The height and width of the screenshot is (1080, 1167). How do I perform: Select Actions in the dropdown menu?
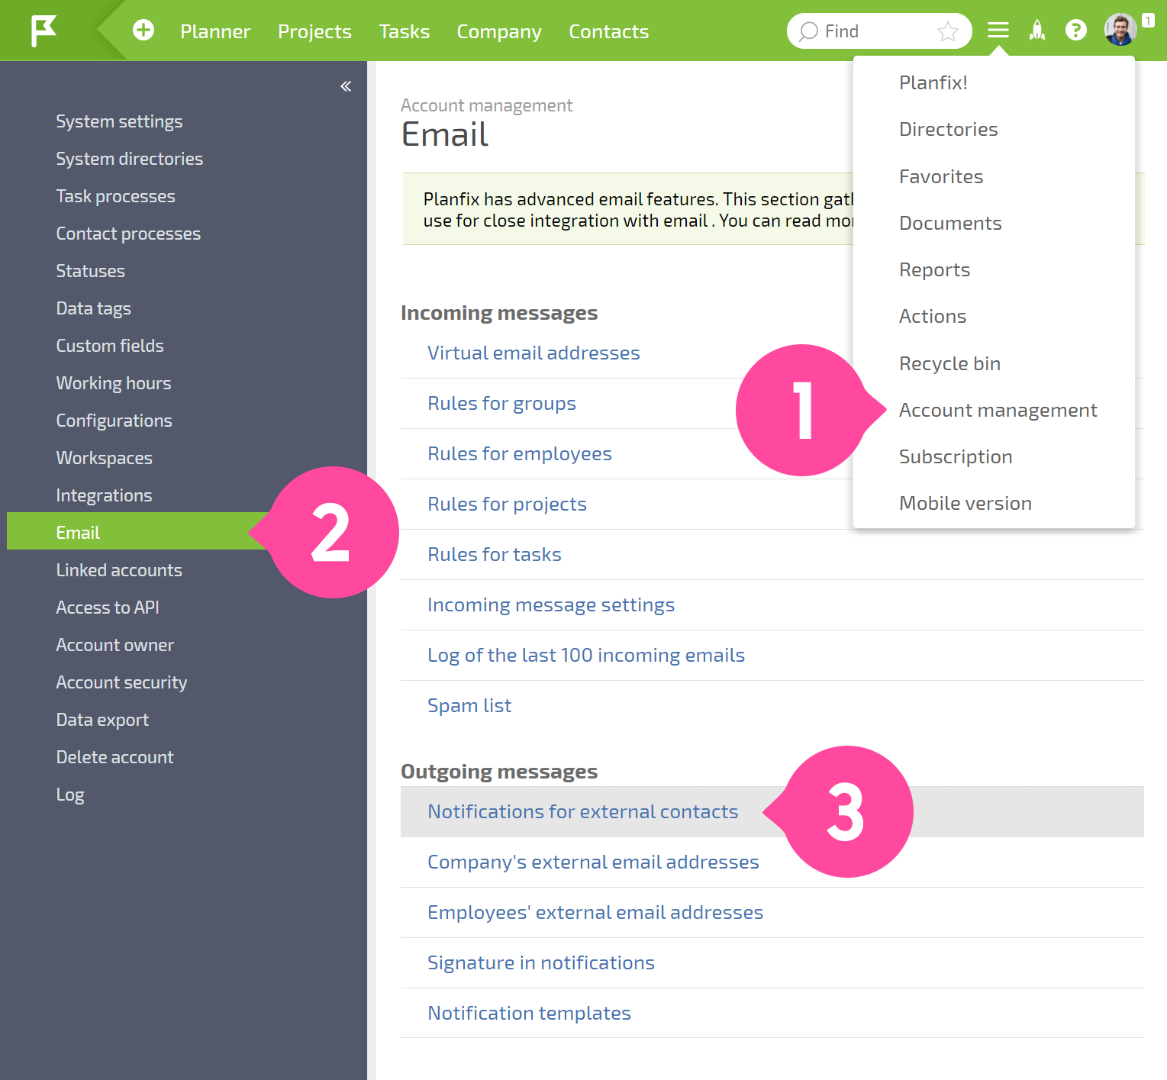933,316
